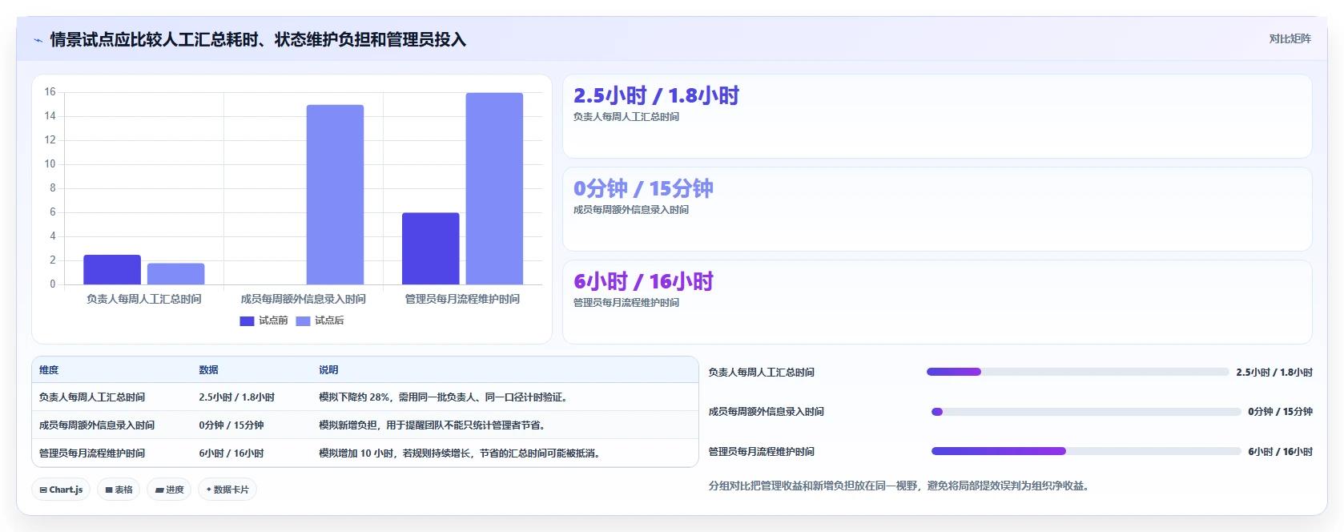
Task: Click the 维度 table column header
Action: pyautogui.click(x=49, y=370)
